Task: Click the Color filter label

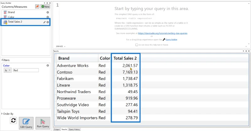Action: 6,65
